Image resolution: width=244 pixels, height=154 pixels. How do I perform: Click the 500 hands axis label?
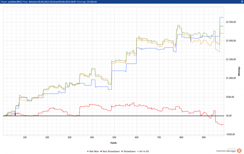(114, 137)
